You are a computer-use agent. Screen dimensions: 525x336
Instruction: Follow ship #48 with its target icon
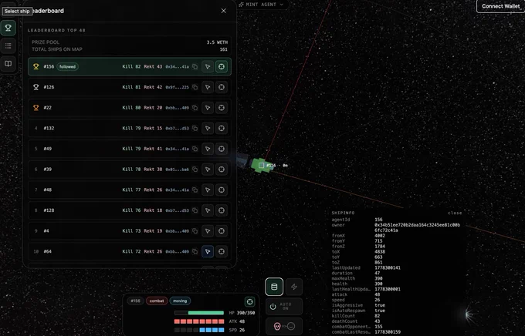(222, 190)
